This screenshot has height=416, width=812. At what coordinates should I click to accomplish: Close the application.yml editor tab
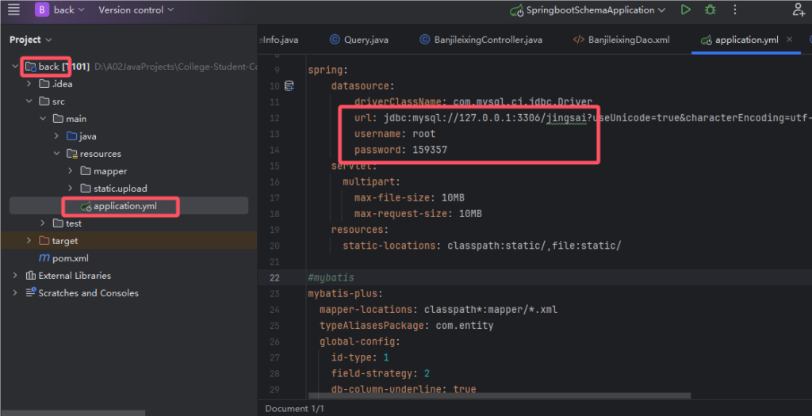click(789, 40)
